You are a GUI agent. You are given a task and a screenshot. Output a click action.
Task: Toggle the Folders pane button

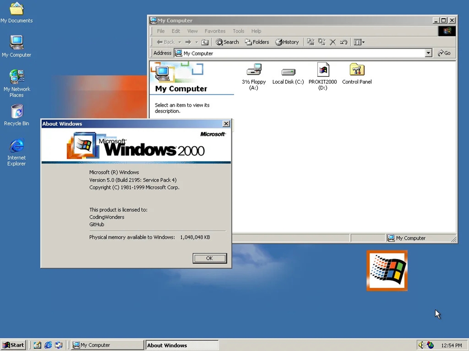[x=257, y=42]
